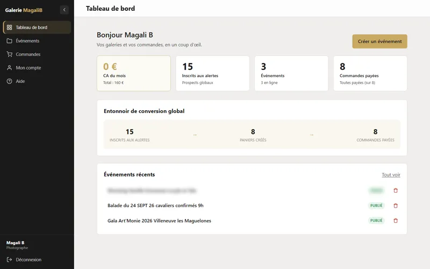Click the Tableau de bord grid icon
Image resolution: width=430 pixels, height=269 pixels.
[x=9, y=27]
